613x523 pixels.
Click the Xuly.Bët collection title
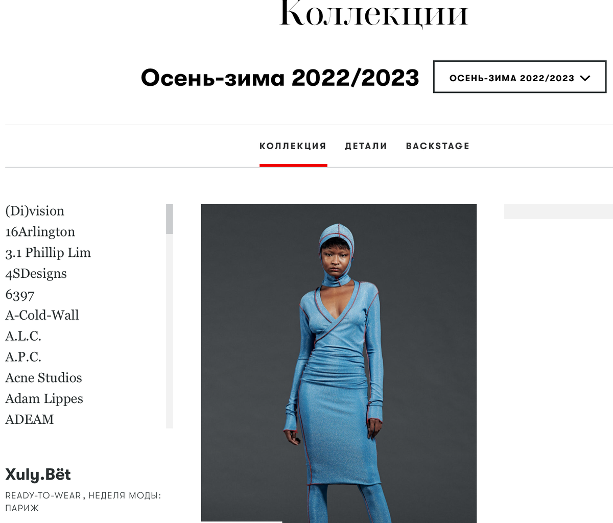(x=38, y=474)
